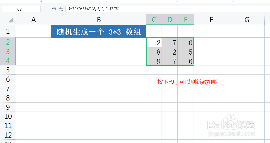Select row 6 header
The height and width of the screenshot is (143, 270).
click(x=8, y=79)
